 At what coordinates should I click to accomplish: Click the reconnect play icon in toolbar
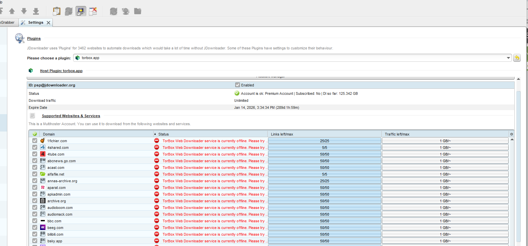[114, 11]
